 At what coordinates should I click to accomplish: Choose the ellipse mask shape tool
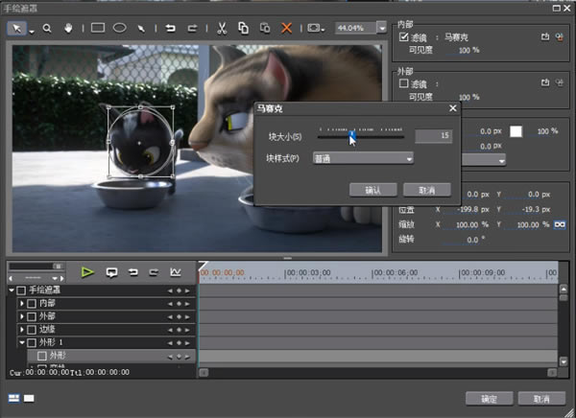click(119, 28)
